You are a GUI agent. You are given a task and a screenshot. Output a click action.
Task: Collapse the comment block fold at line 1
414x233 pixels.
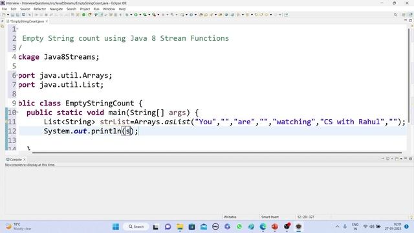(17, 28)
